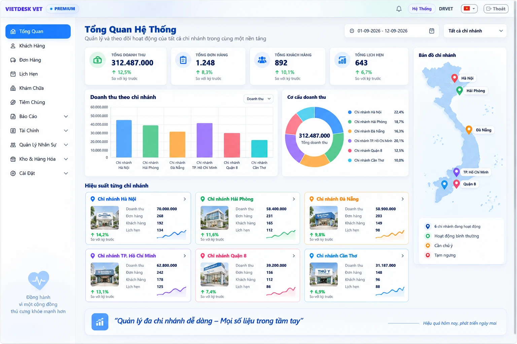This screenshot has height=344, width=517.
Task: Click the Tạm ngưng red legend icon
Action: 428,255
